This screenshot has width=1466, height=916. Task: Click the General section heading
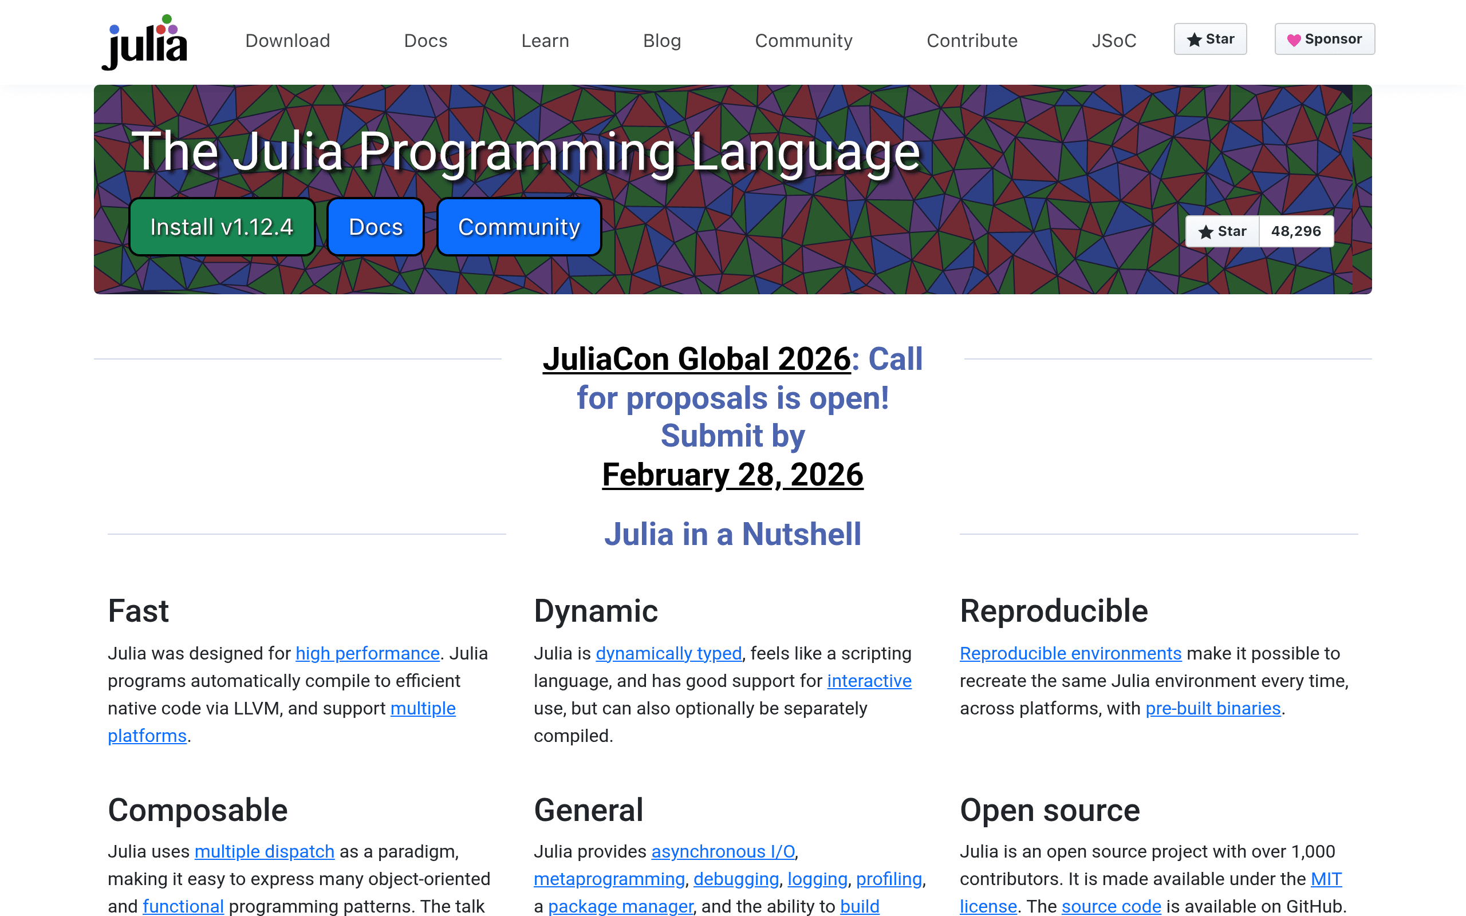pos(588,810)
